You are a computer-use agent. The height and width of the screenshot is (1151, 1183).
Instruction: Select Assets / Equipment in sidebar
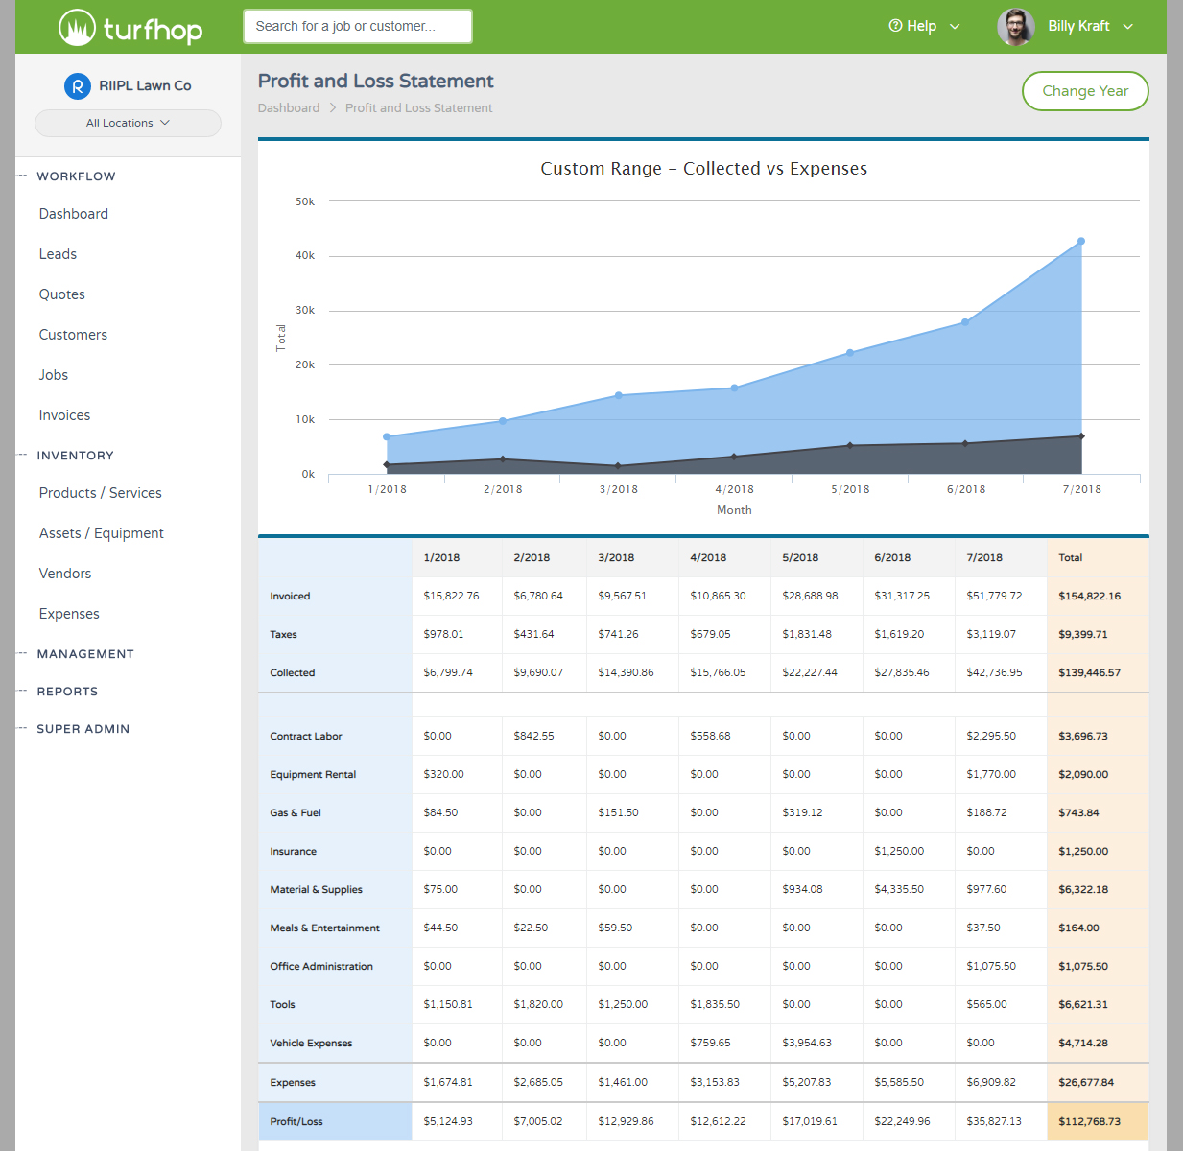coord(101,532)
